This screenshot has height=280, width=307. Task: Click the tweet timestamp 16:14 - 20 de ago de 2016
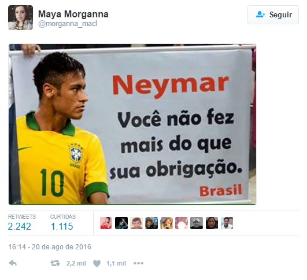(x=50, y=247)
